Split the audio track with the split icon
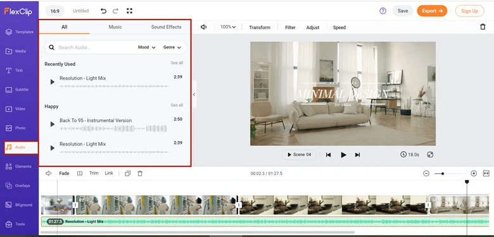 coord(80,173)
